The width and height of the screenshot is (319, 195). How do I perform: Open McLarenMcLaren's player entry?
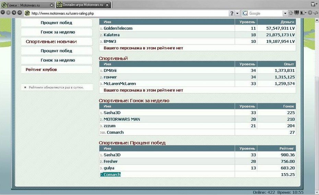click(x=120, y=83)
